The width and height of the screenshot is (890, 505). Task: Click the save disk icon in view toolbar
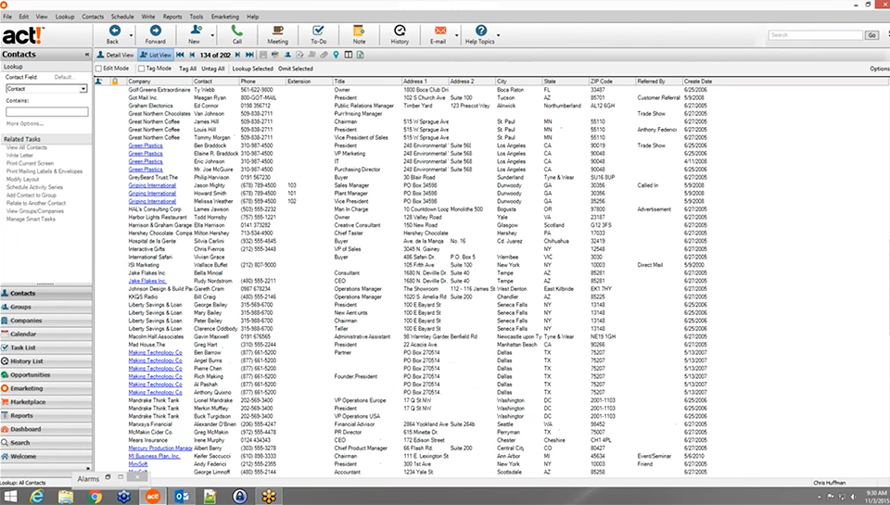point(262,55)
